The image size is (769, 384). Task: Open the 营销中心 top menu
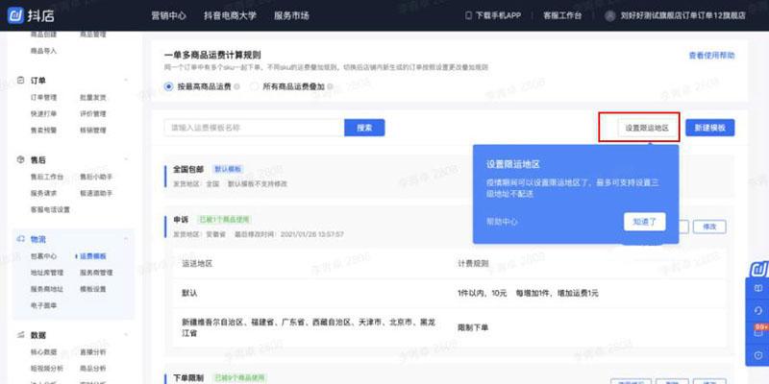coord(170,15)
